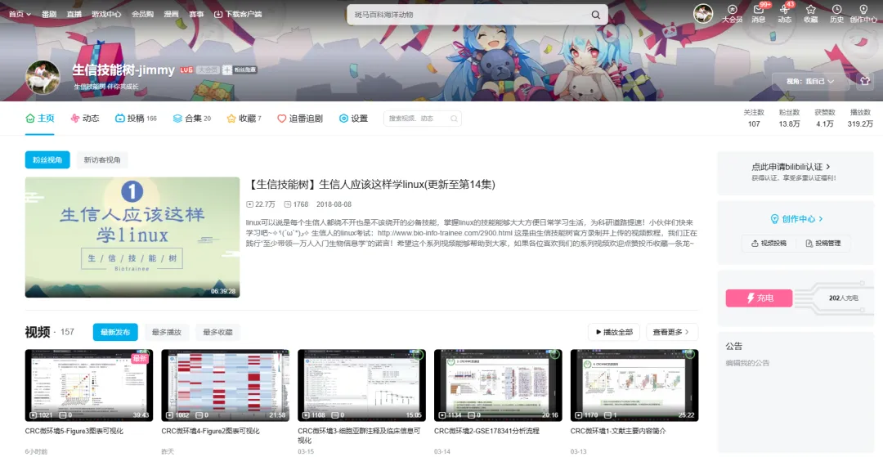The width and height of the screenshot is (883, 457).
Task: Click 播放数 319.2万 stat
Action: pyautogui.click(x=860, y=119)
